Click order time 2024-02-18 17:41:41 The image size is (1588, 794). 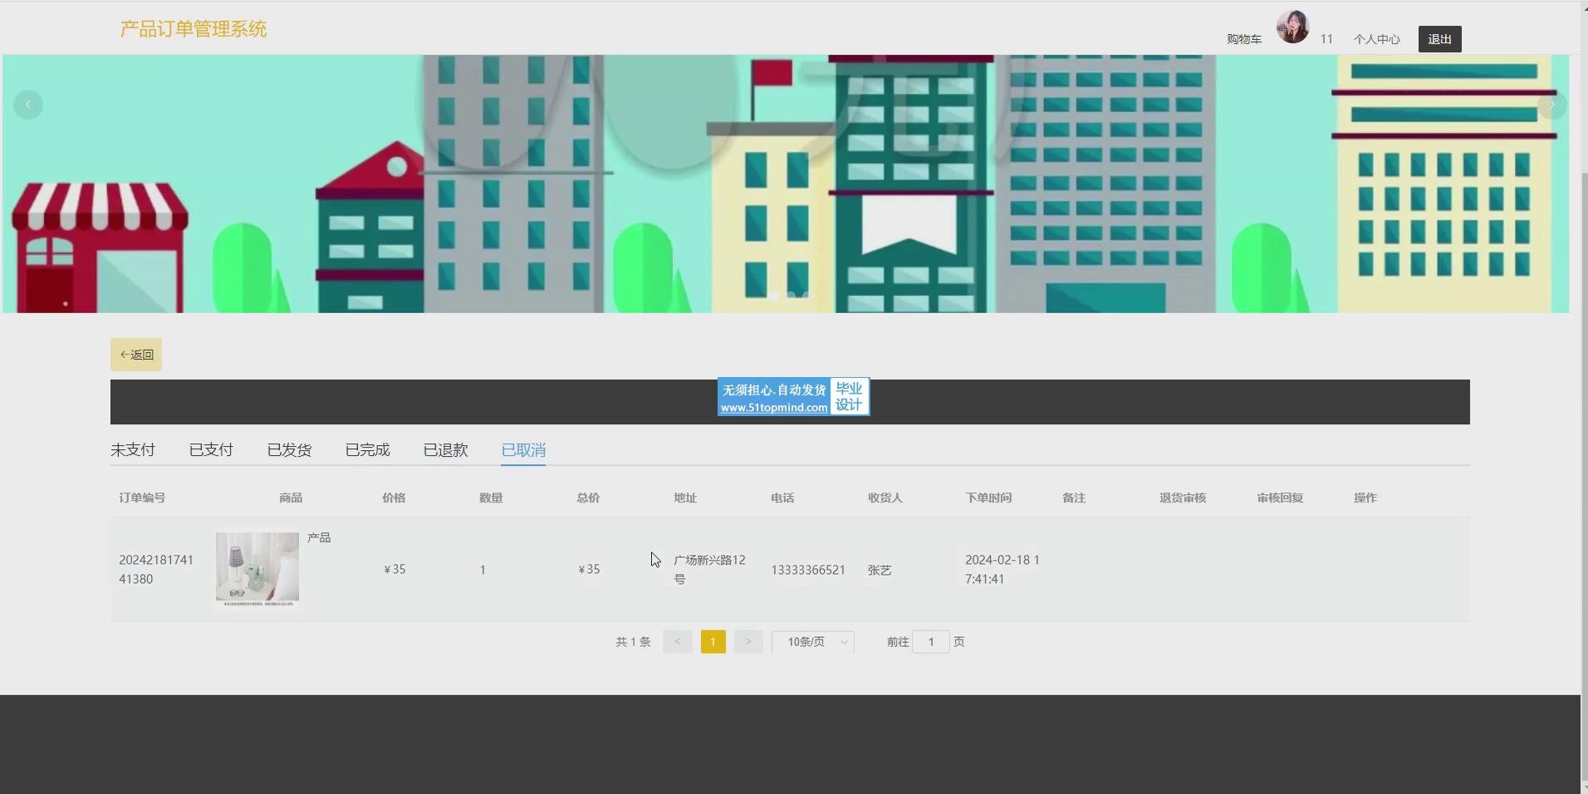click(x=1002, y=569)
